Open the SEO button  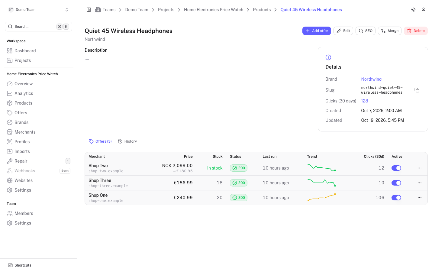click(x=366, y=31)
